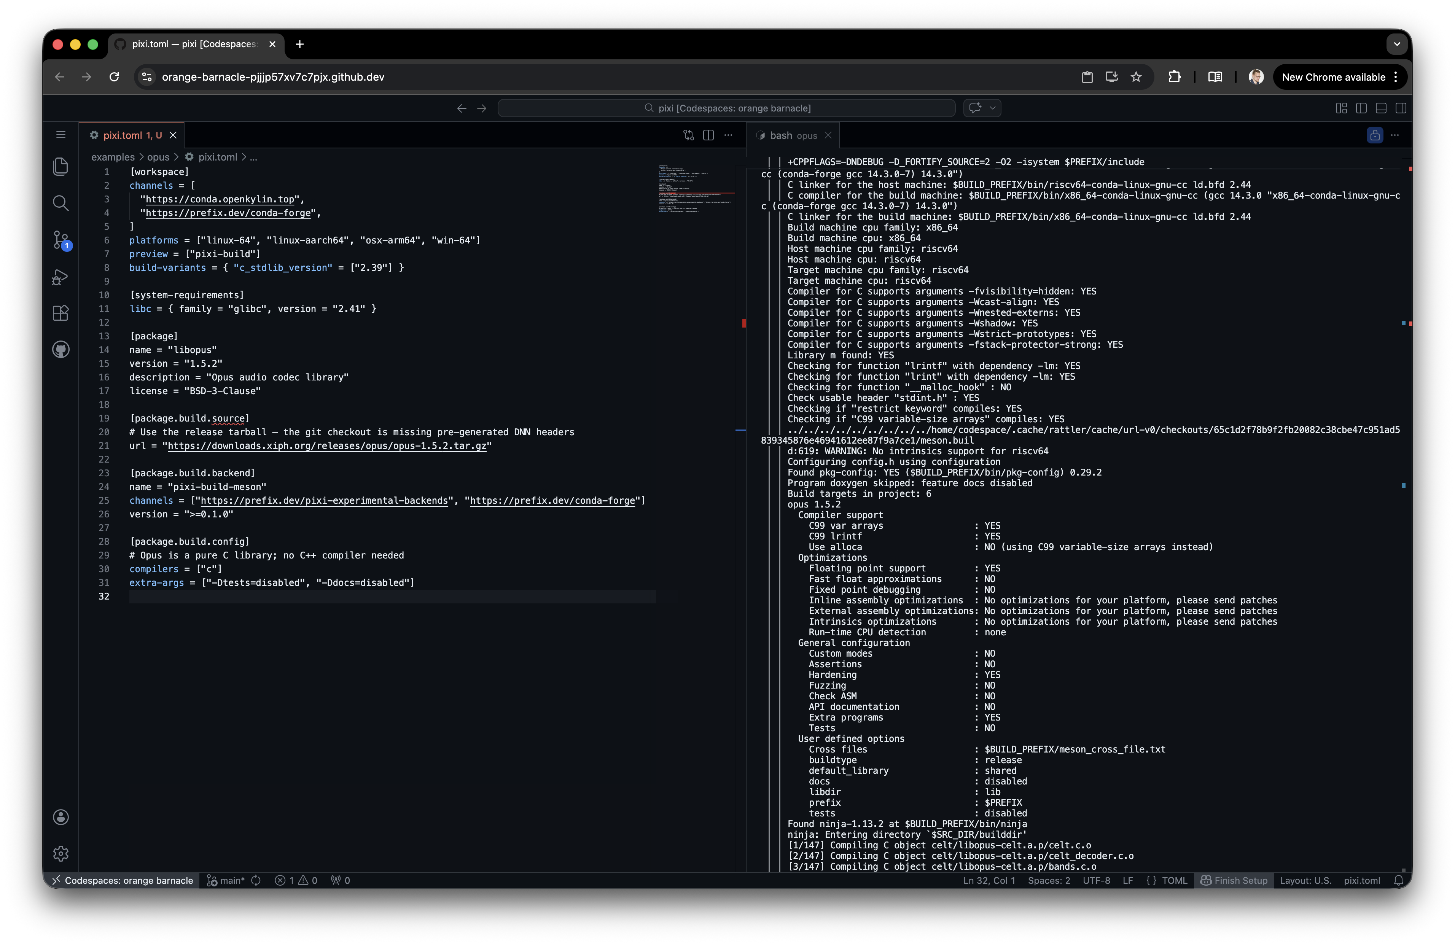This screenshot has height=945, width=1455.
Task: Open the GitHub sidebar view
Action: (60, 350)
